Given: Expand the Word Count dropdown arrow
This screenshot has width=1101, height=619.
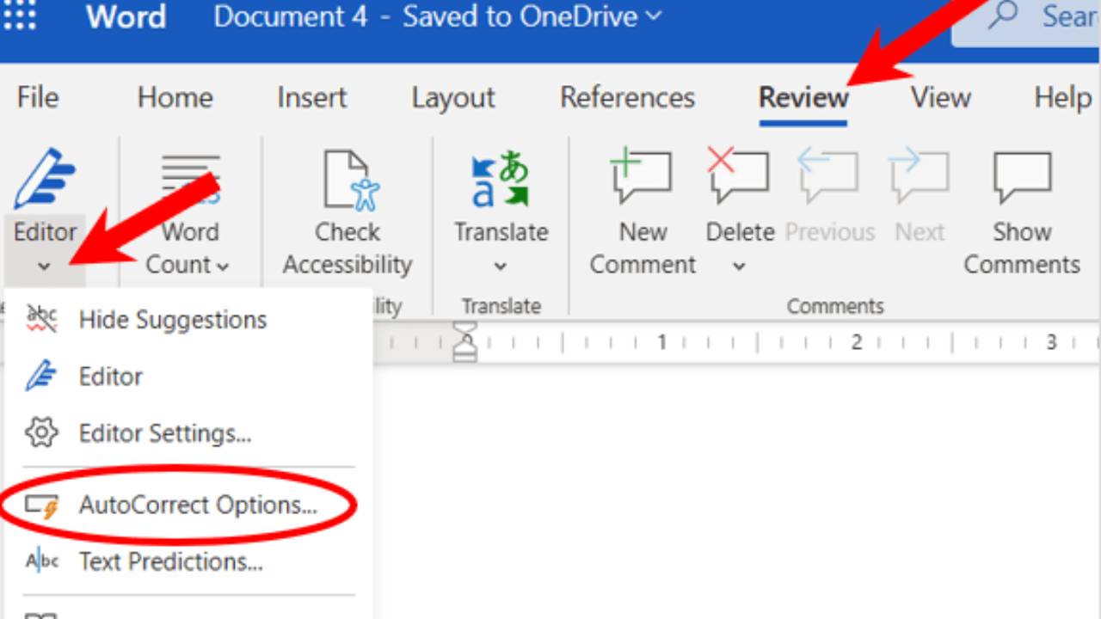Looking at the screenshot, I should click(x=223, y=267).
